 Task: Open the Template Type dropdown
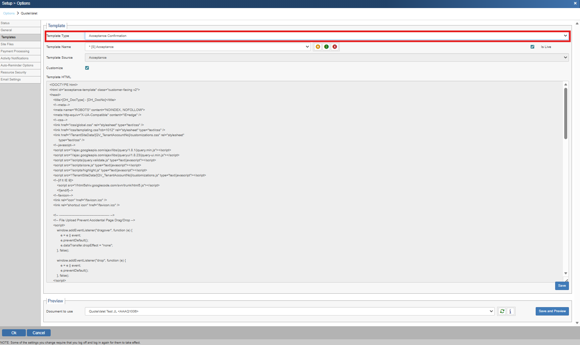pyautogui.click(x=326, y=36)
